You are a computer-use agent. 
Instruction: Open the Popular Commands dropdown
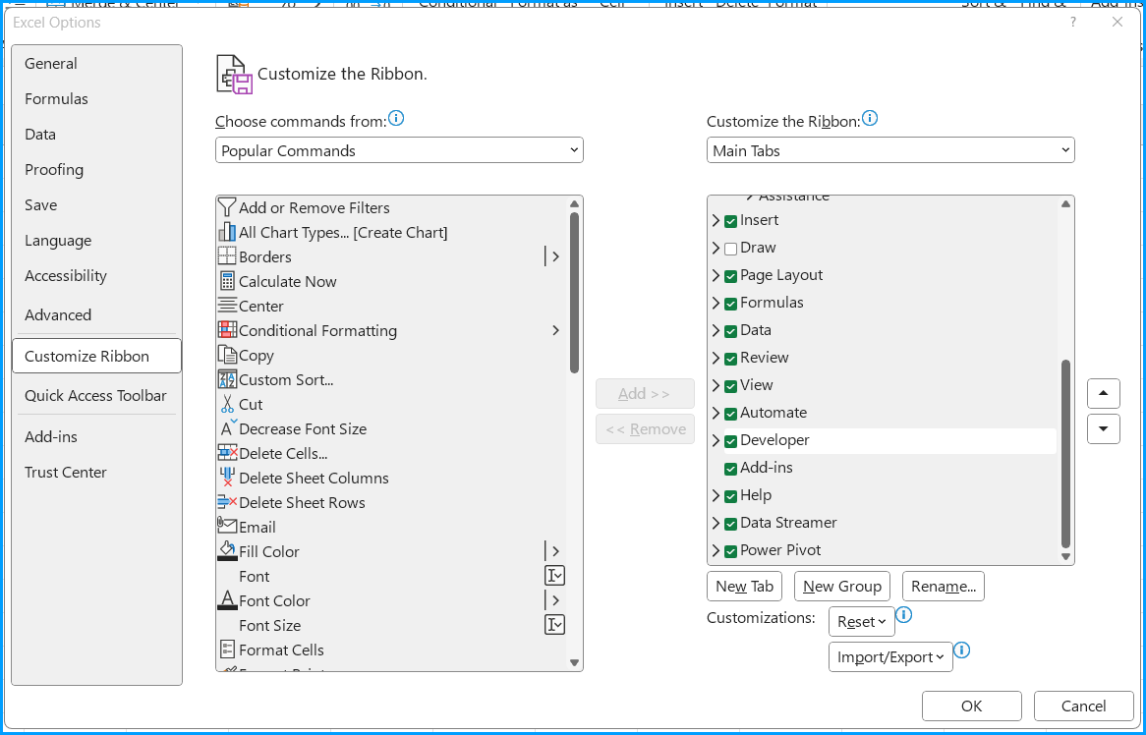point(399,149)
